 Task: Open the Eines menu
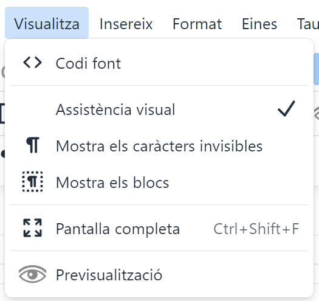click(259, 24)
